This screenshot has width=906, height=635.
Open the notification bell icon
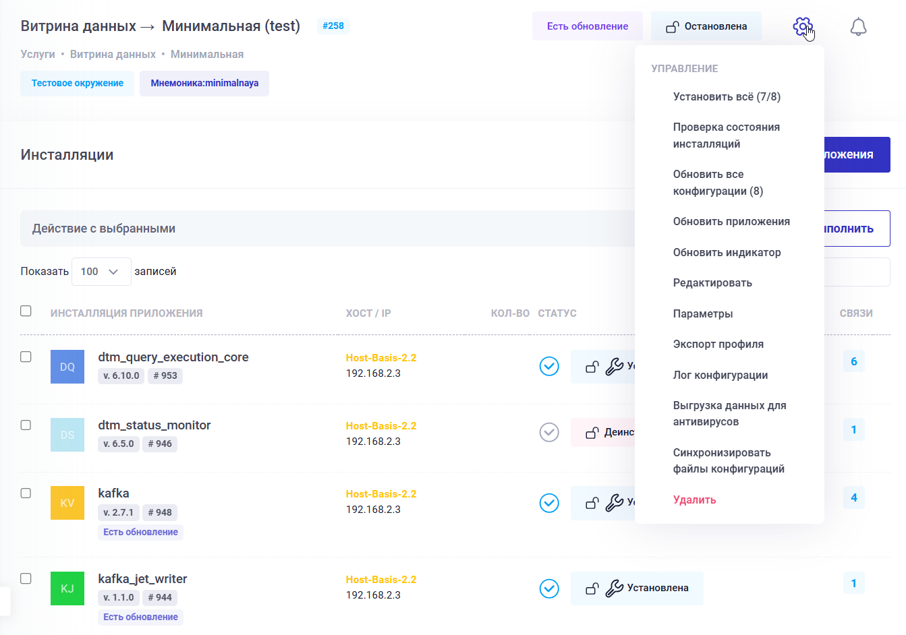pyautogui.click(x=858, y=26)
